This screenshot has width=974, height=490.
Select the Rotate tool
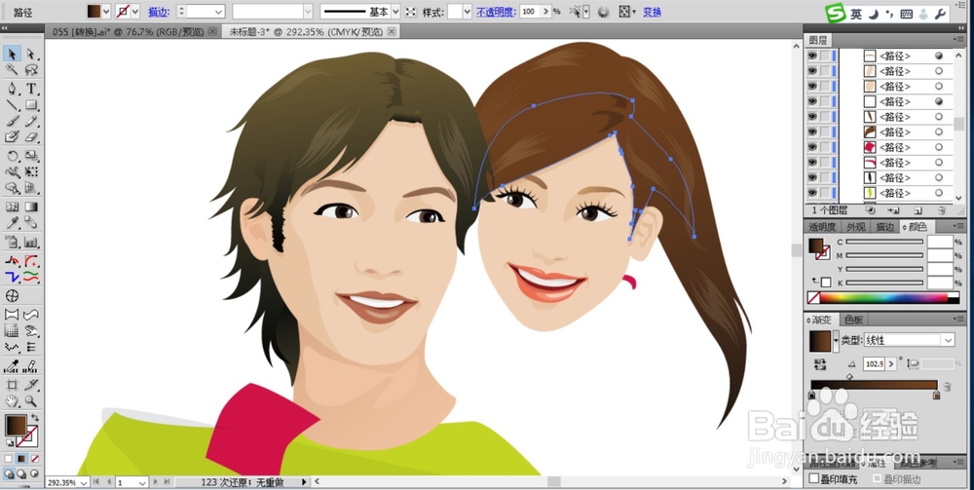[12, 156]
